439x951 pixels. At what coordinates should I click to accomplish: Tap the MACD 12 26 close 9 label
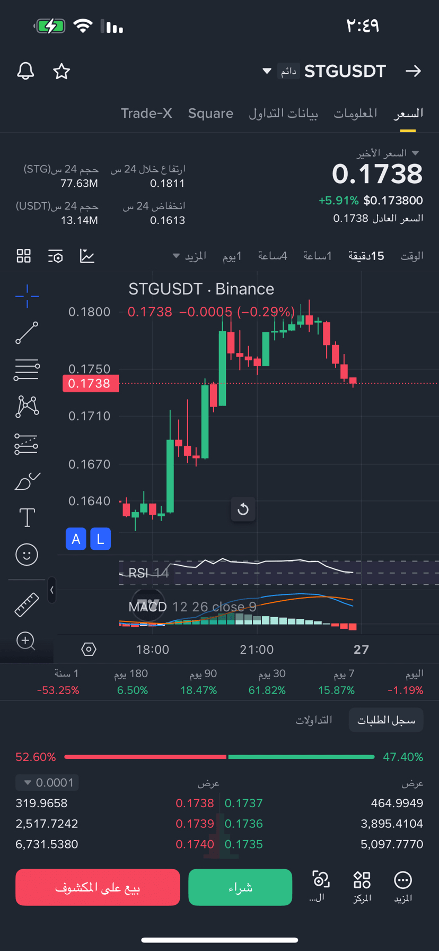coord(192,607)
